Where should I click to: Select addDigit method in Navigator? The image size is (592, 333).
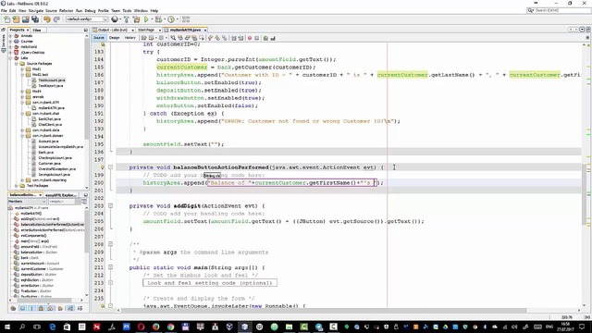40,219
